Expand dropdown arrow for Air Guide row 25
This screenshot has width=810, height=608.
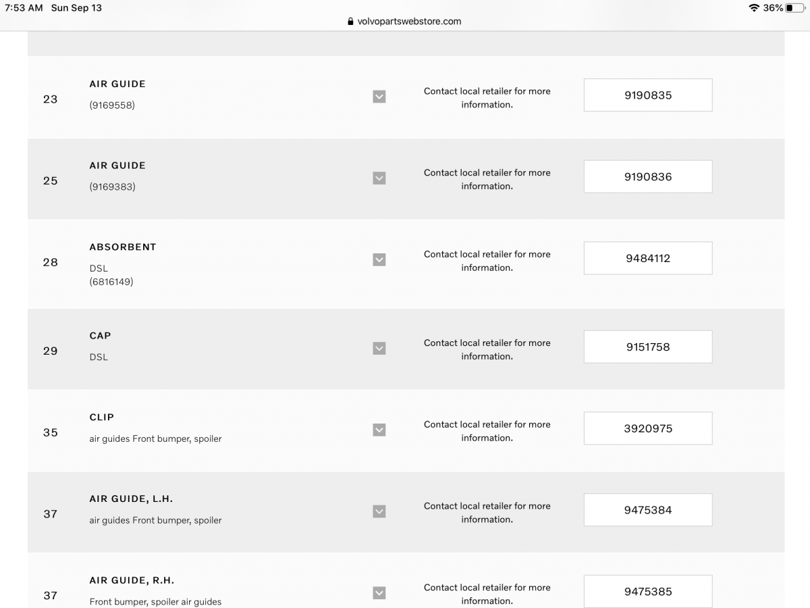[379, 178]
